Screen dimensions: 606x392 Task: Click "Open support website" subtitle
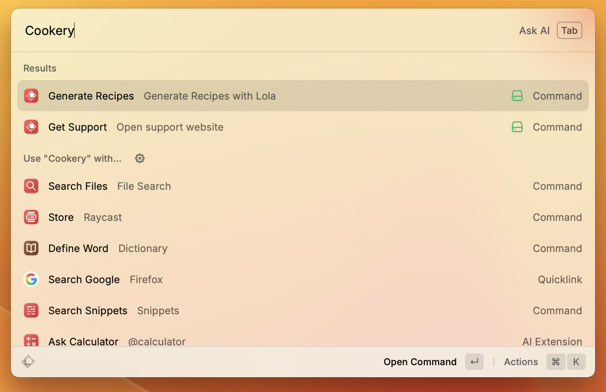tap(170, 127)
